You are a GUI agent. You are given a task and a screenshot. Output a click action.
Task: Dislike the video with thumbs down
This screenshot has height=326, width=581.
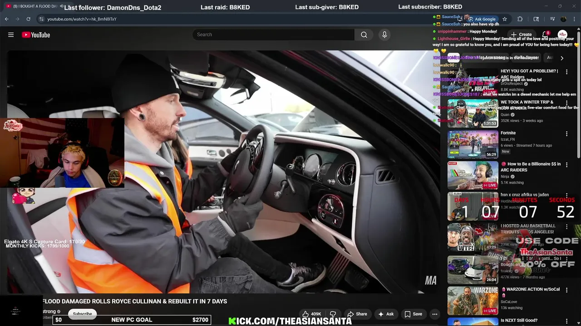click(333, 314)
